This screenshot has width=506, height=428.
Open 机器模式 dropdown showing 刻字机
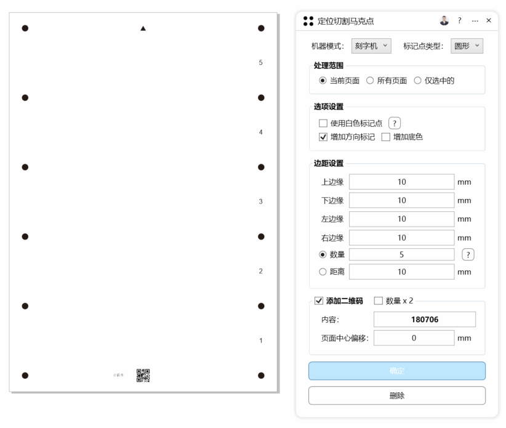[x=371, y=46]
